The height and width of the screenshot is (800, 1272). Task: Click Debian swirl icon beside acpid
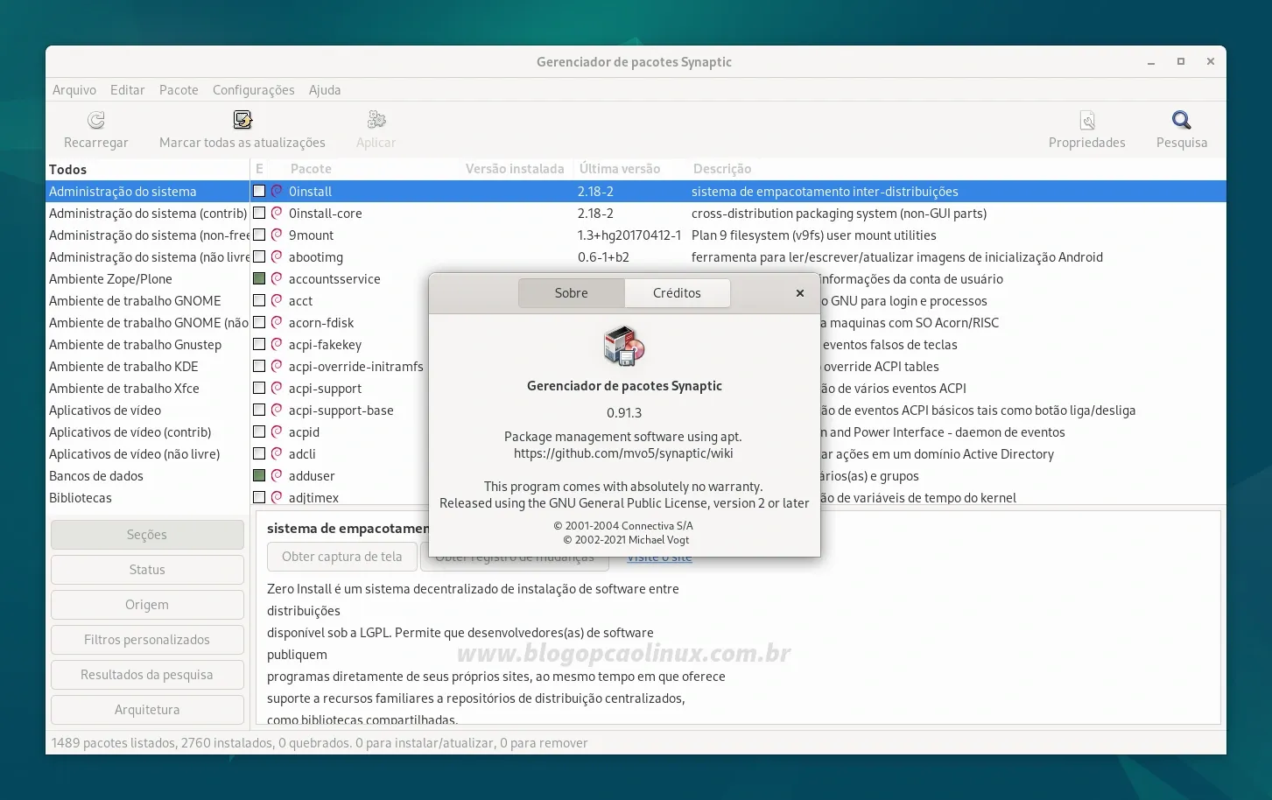(x=277, y=432)
